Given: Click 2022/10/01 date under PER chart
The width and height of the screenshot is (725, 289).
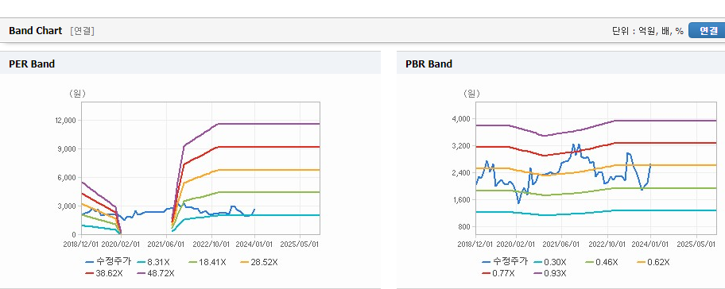Looking at the screenshot, I should pyautogui.click(x=211, y=244).
